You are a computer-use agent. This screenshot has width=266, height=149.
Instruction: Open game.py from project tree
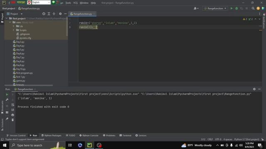pos(19,81)
